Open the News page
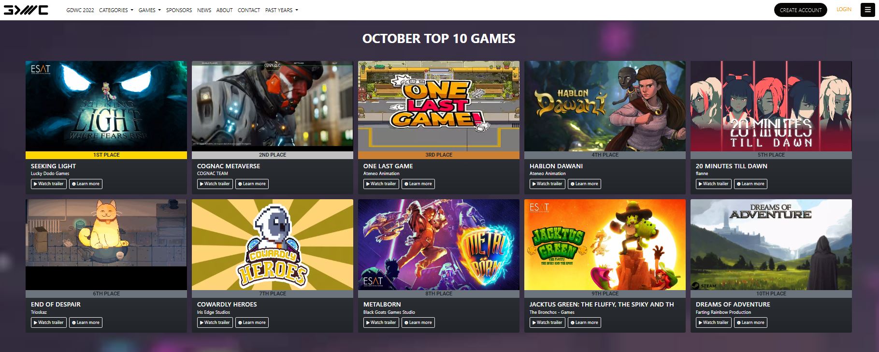Image resolution: width=879 pixels, height=352 pixels. point(204,10)
